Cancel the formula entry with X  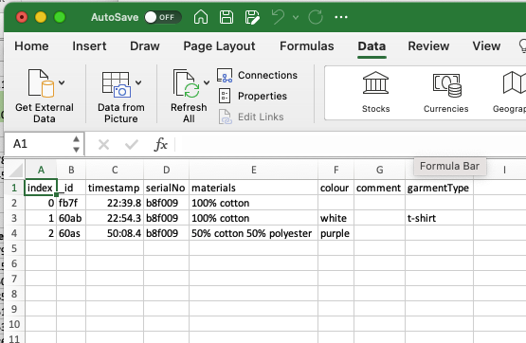pyautogui.click(x=103, y=145)
